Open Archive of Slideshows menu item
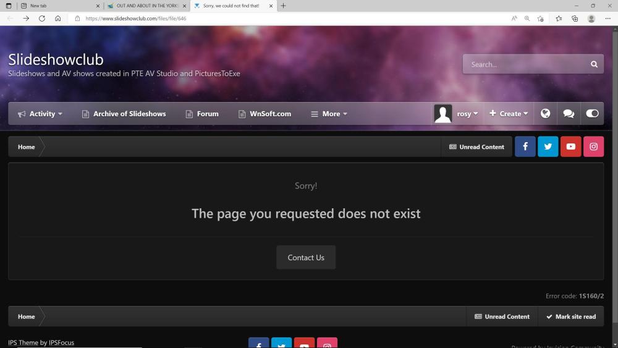This screenshot has height=348, width=618. click(124, 114)
